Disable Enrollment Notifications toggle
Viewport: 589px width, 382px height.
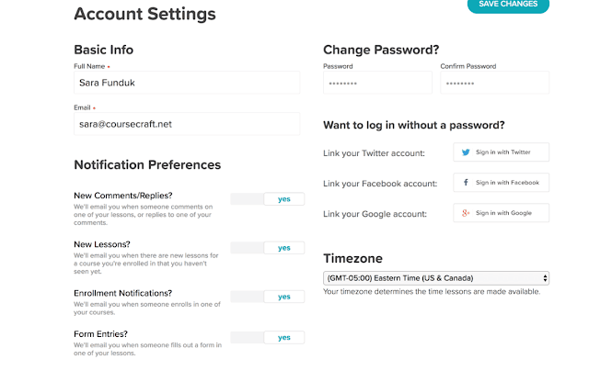click(268, 297)
